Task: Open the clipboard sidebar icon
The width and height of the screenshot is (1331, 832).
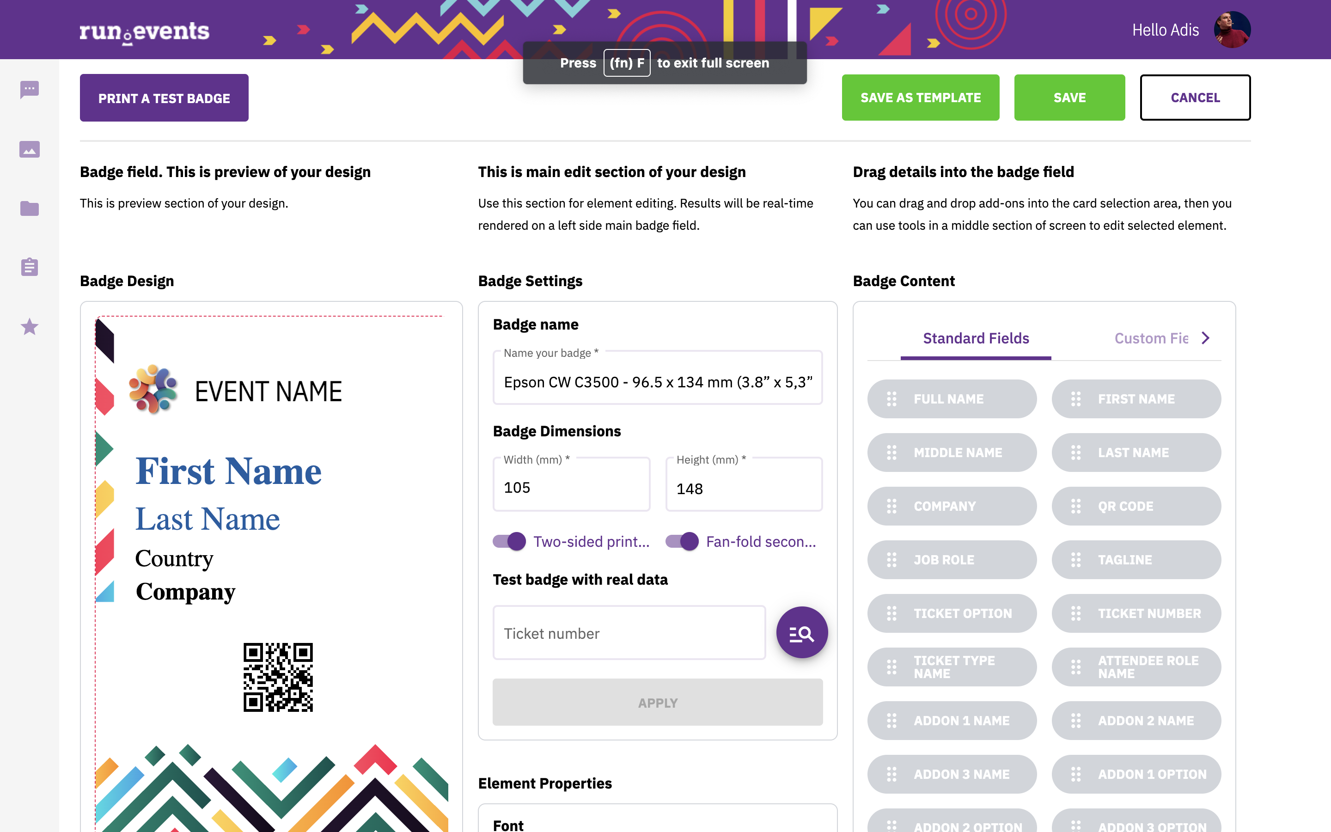Action: (x=30, y=267)
